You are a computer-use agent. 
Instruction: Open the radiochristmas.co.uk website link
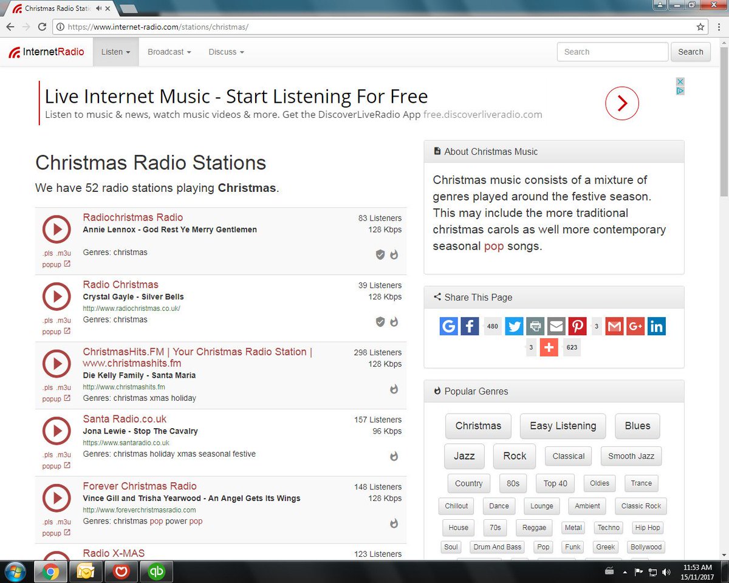coord(132,309)
